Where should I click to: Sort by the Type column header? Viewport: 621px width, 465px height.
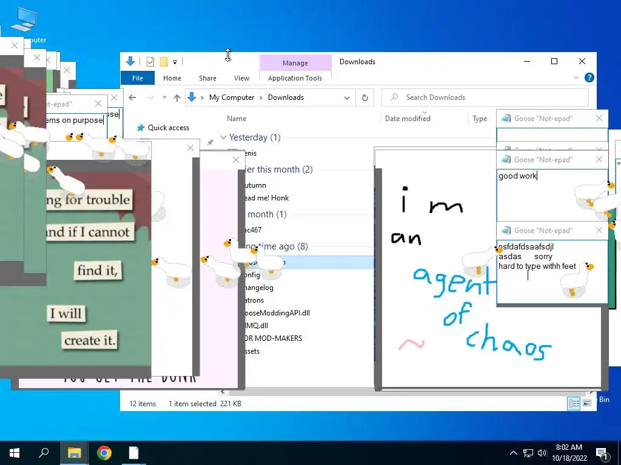point(480,118)
